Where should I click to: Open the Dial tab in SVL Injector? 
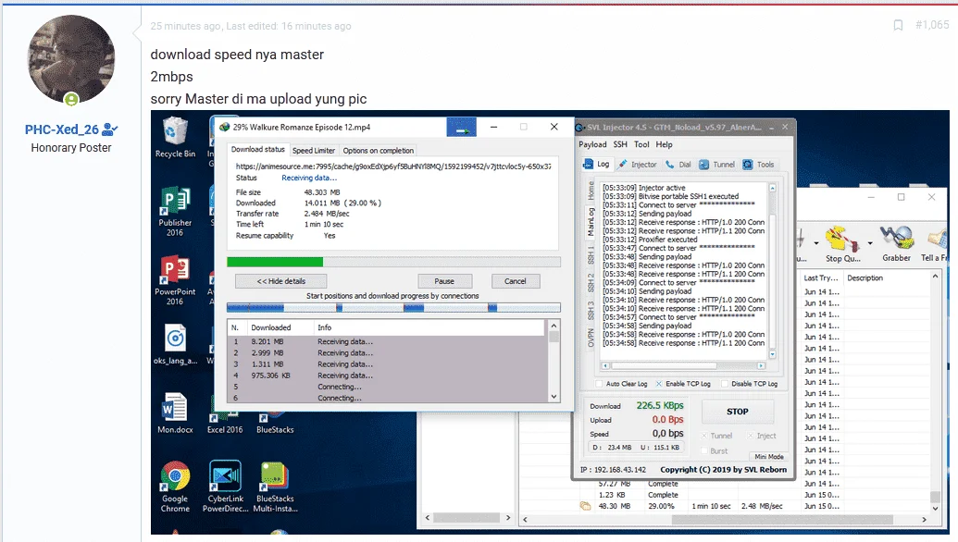(x=678, y=165)
